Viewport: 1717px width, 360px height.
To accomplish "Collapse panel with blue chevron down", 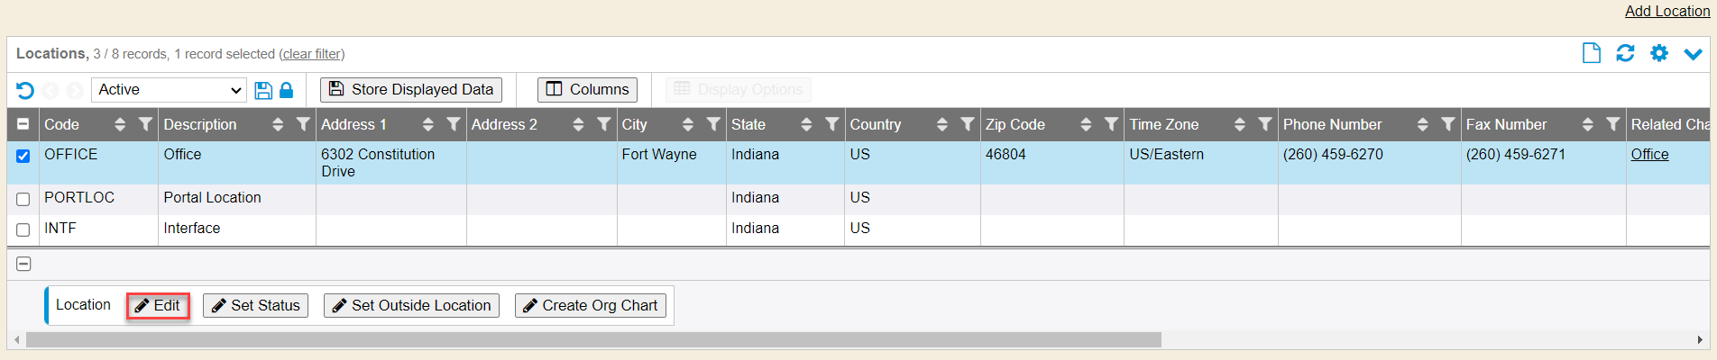I will point(1693,54).
